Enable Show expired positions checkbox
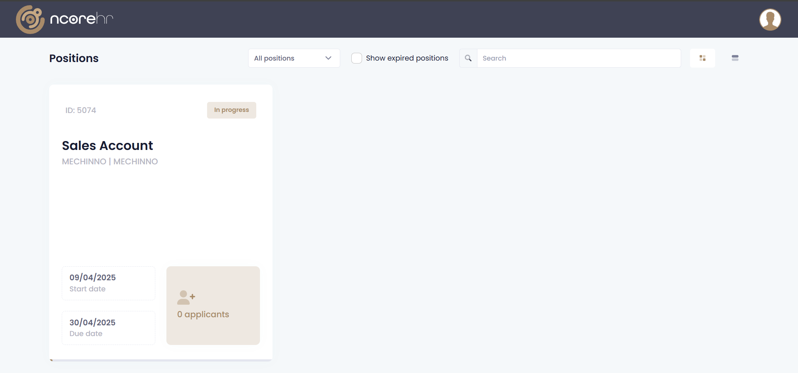The height and width of the screenshot is (373, 798). pyautogui.click(x=356, y=58)
